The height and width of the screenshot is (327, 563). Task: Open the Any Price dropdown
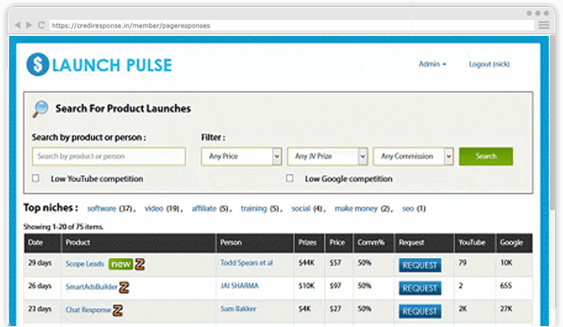[x=241, y=156]
